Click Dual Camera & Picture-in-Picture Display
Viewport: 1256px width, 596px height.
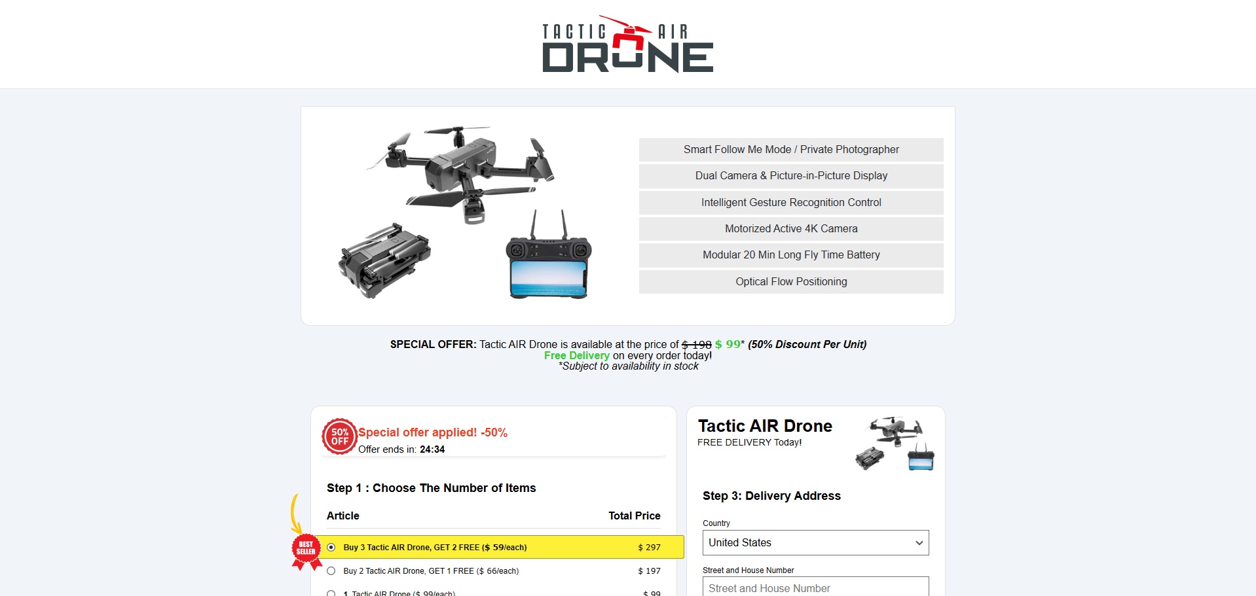pyautogui.click(x=791, y=175)
